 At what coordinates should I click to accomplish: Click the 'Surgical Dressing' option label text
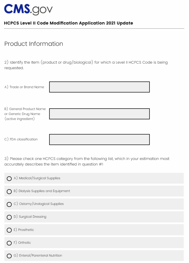tap(32, 217)
